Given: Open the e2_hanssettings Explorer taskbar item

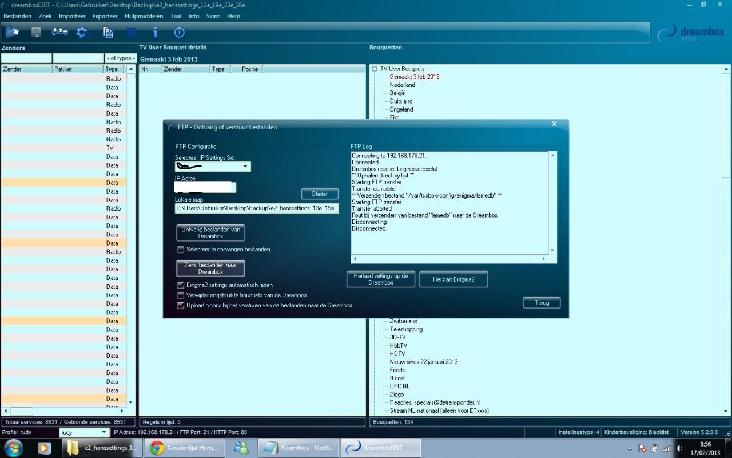Looking at the screenshot, I should pos(102,448).
